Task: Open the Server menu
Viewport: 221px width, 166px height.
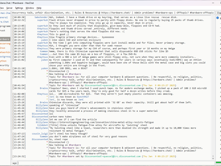Action: pyautogui.click(x=9, y=8)
